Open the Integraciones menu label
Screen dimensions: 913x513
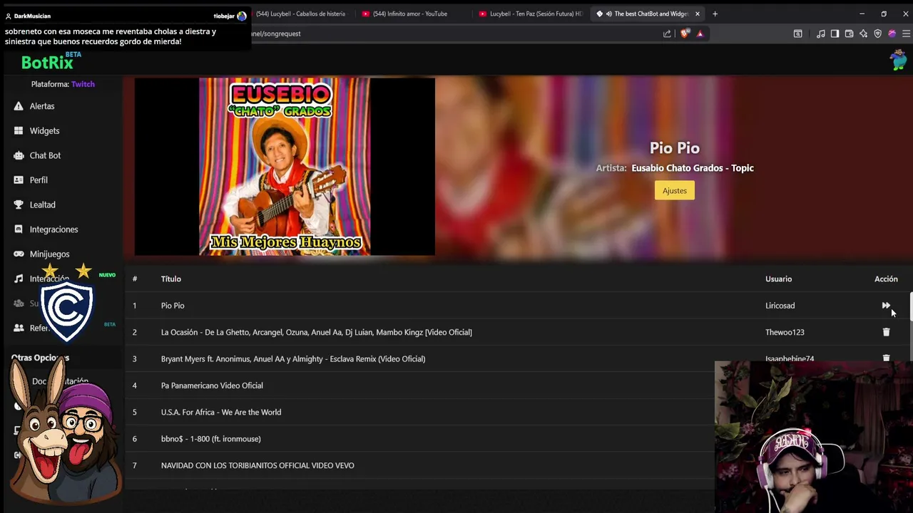click(x=53, y=229)
